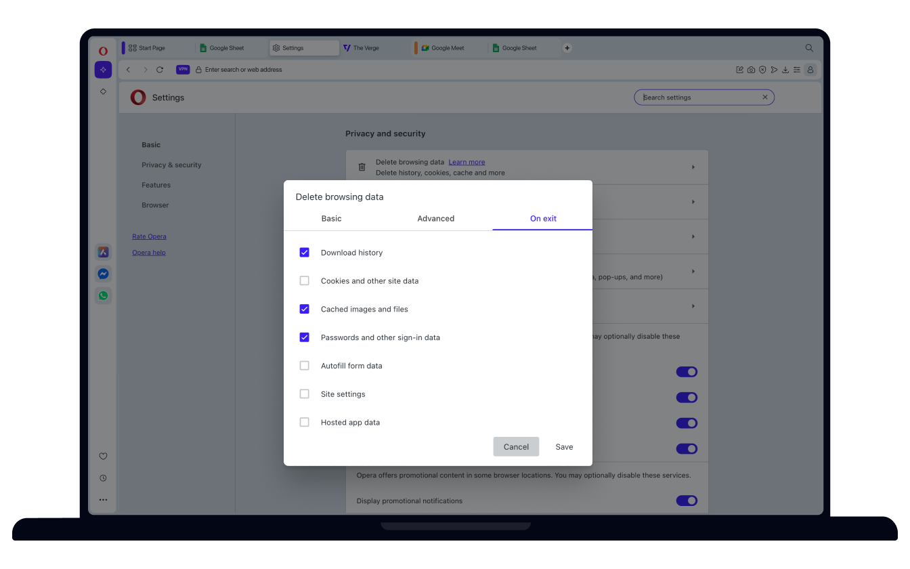Open WhatsApp from the sidebar

click(103, 295)
